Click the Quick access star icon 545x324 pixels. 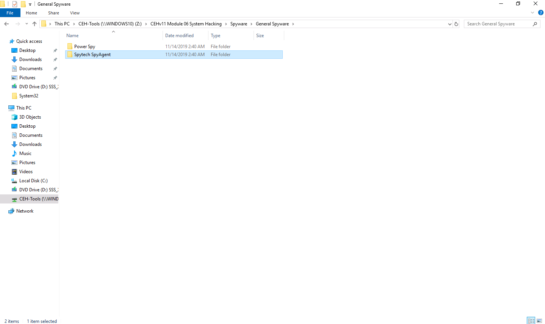click(12, 41)
